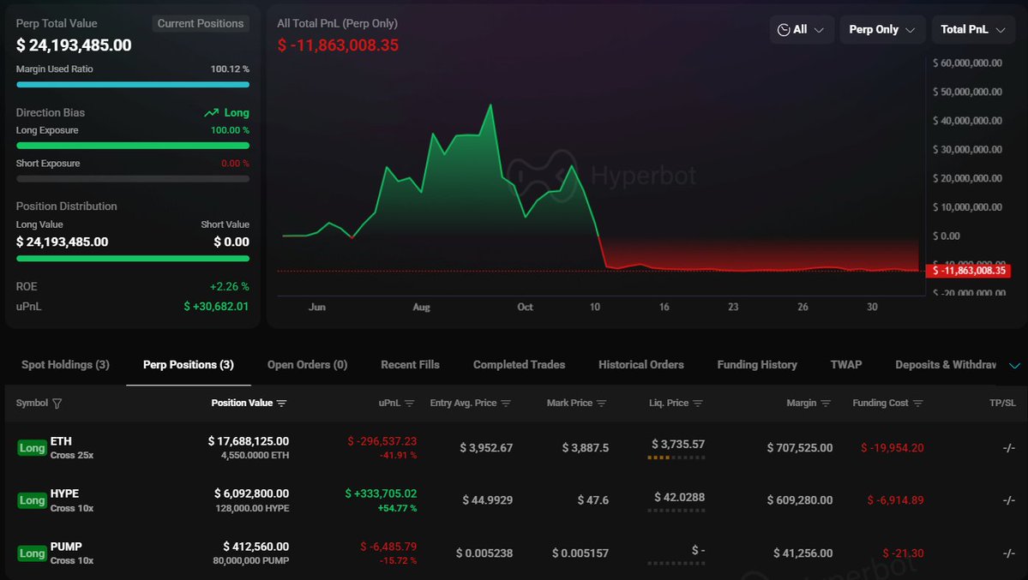The width and height of the screenshot is (1028, 580).
Task: Sort by Mark Price column icon
Action: tap(602, 403)
